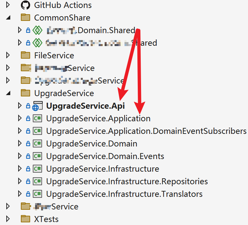Click the CommonShare folder icon
This screenshot has width=248, height=225.
coord(25,18)
